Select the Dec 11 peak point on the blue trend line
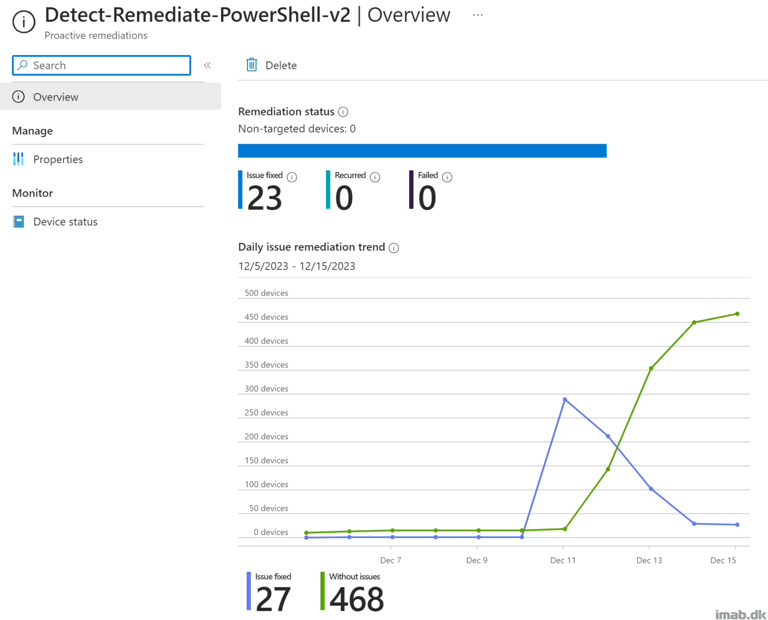This screenshot has height=620, width=768. pos(565,399)
